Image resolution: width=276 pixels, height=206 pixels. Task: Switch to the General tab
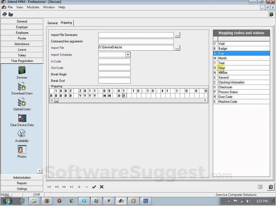tap(52, 23)
